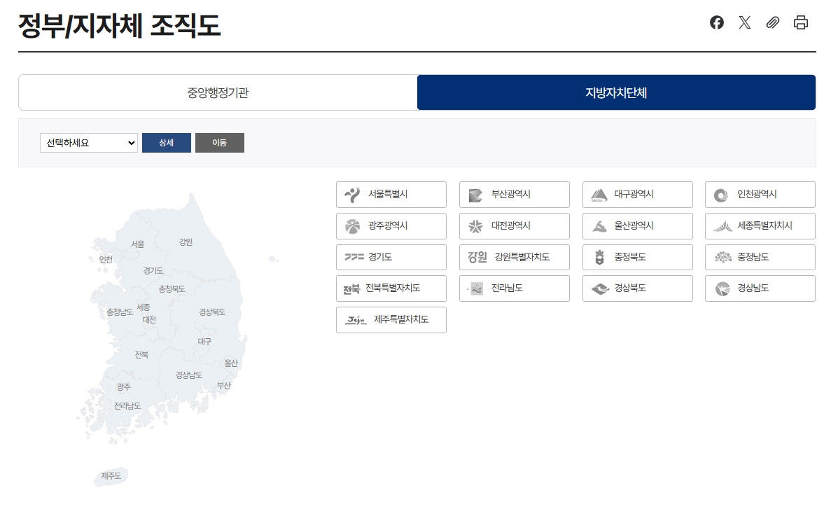Select 강원특별자치도 from the list
Screen dimensions: 838x523
coord(515,257)
